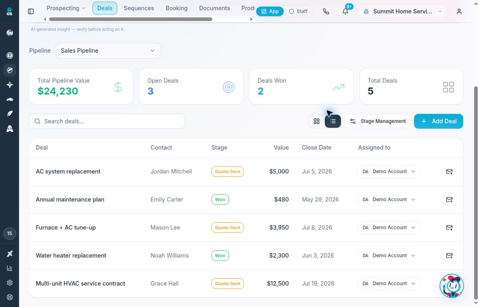The width and height of the screenshot is (479, 307).
Task: Click contact Emily Carter
Action: 167,199
